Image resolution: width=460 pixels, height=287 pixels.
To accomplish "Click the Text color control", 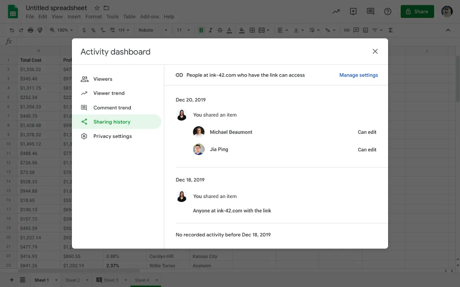I will (229, 30).
